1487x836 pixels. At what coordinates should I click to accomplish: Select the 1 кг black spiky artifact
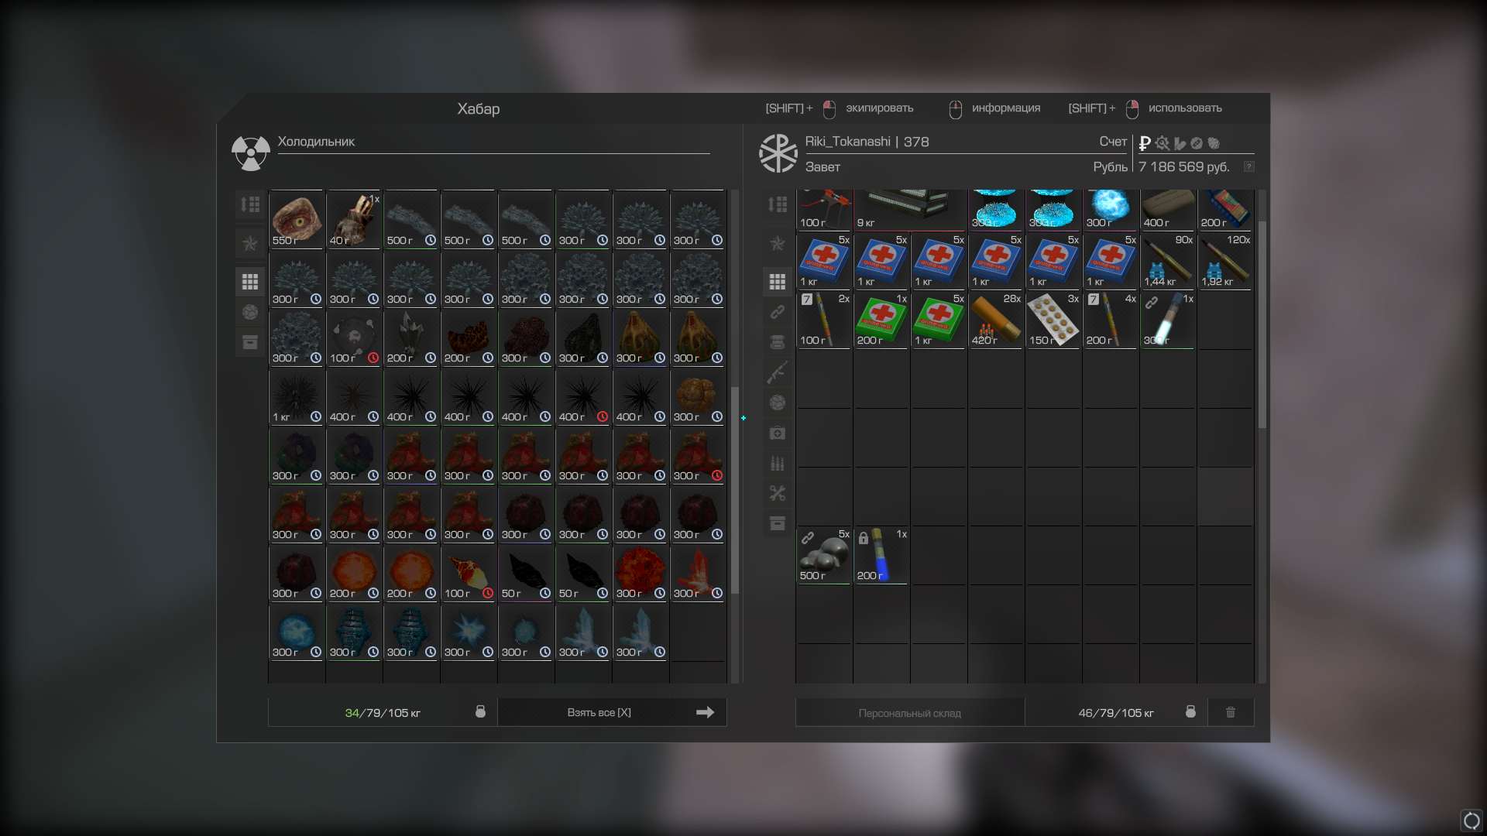(x=297, y=396)
